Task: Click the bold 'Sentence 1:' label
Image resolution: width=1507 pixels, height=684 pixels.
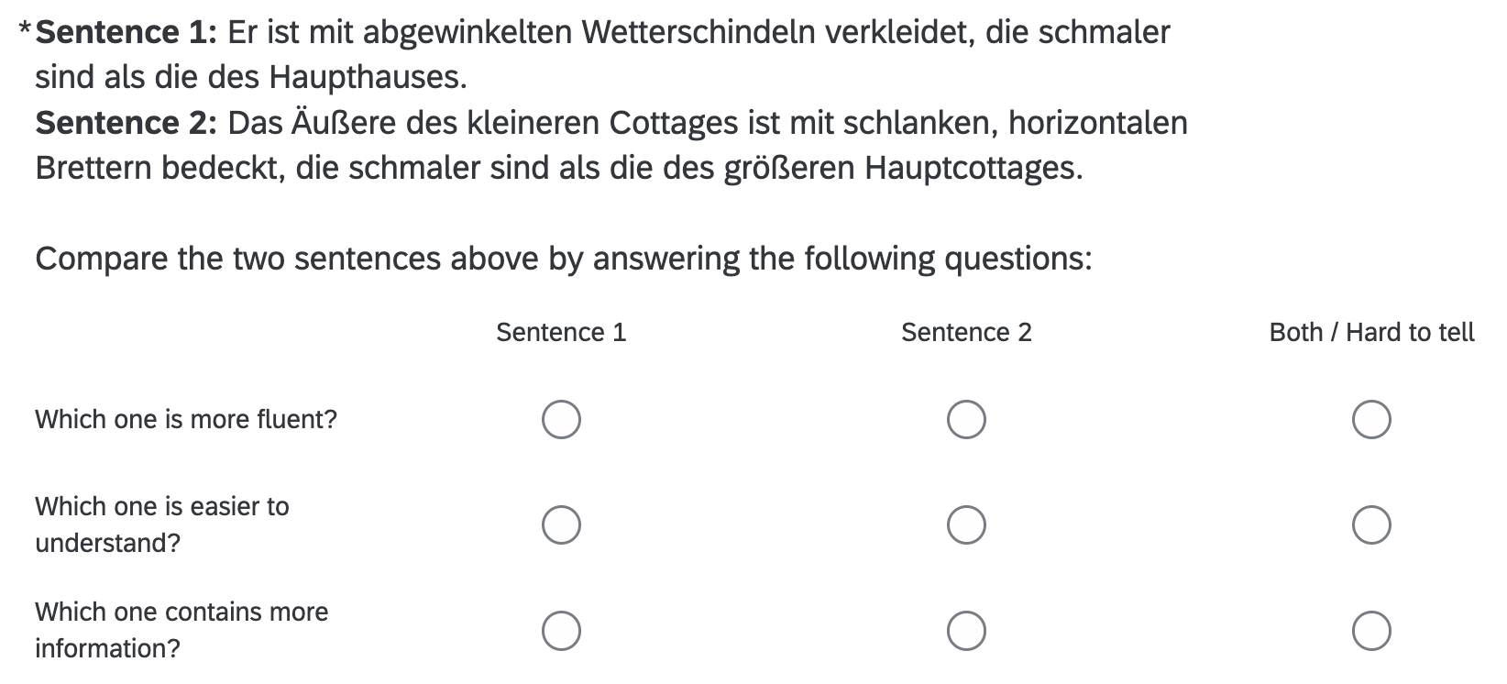Action: (x=126, y=33)
